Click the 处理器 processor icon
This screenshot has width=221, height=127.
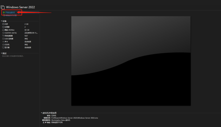click(x=3, y=27)
